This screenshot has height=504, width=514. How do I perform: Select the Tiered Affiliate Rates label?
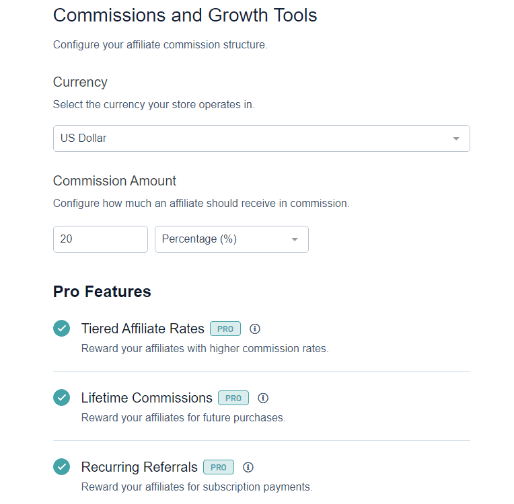[x=143, y=329]
